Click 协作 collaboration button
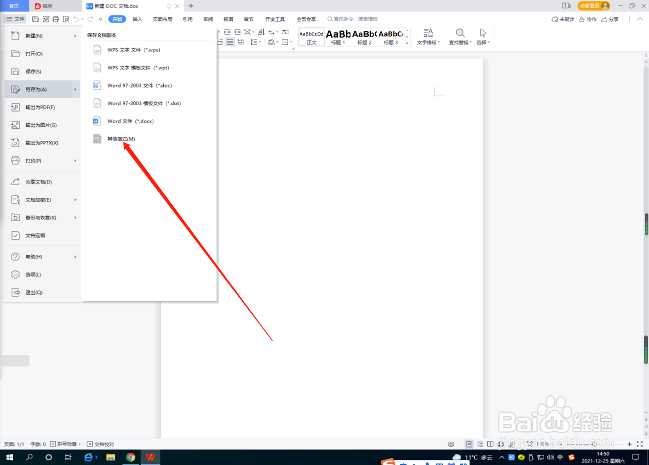The width and height of the screenshot is (649, 465). [588, 19]
